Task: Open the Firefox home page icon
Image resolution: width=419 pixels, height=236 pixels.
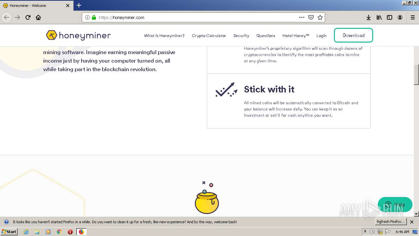Action: tap(38, 17)
